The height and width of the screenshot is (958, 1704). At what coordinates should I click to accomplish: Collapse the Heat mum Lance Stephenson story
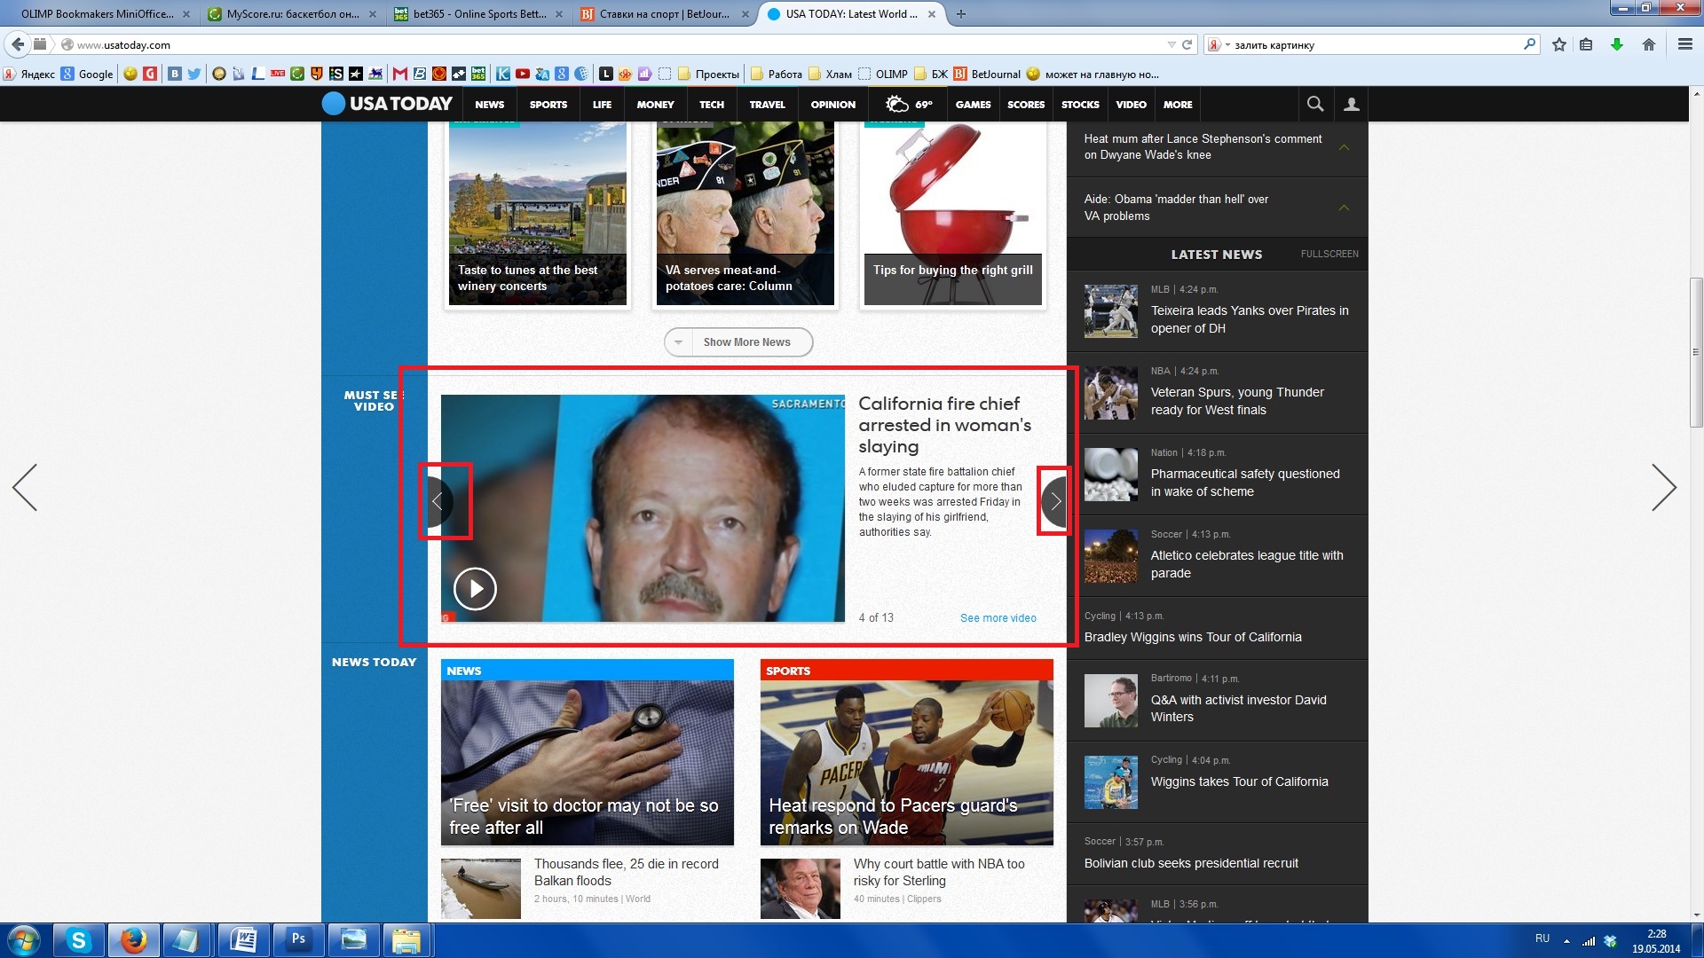click(x=1344, y=147)
